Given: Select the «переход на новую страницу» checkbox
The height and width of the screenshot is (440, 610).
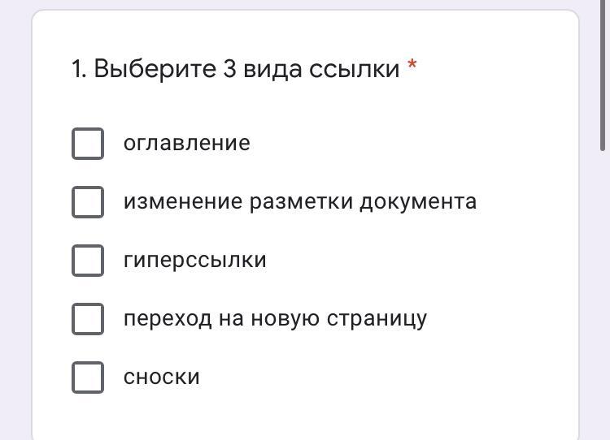Looking at the screenshot, I should (x=88, y=319).
